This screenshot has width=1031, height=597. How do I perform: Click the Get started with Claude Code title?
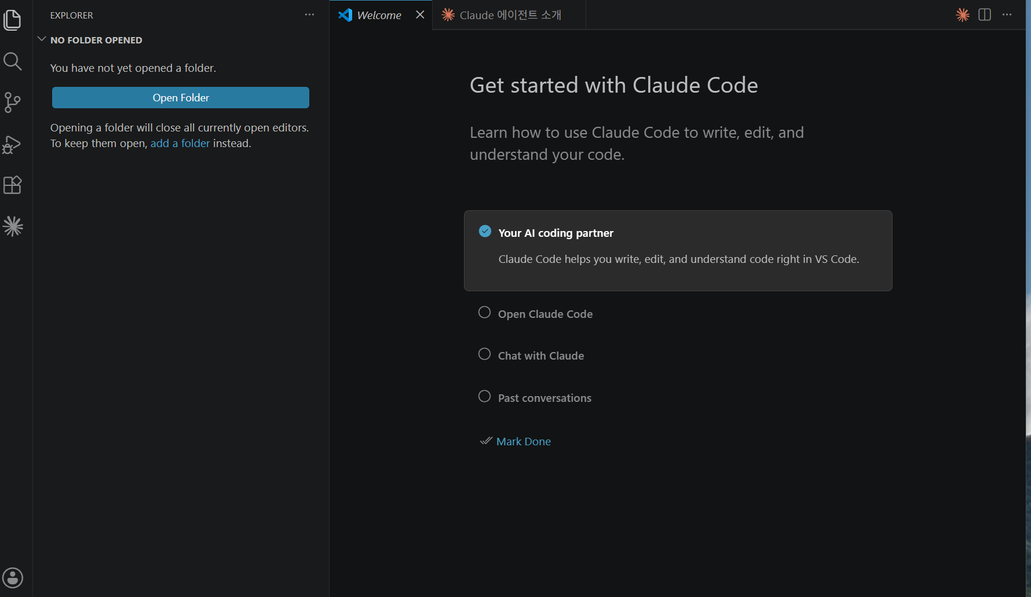614,86
